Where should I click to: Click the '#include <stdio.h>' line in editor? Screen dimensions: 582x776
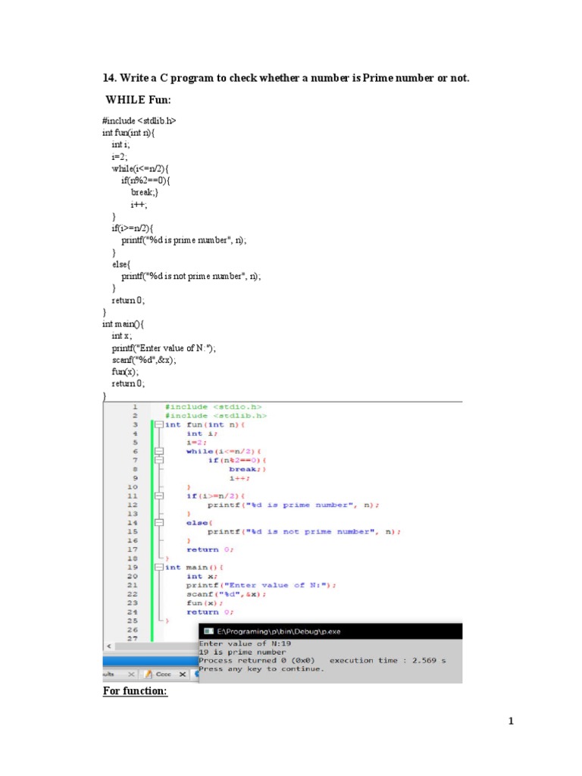213,407
